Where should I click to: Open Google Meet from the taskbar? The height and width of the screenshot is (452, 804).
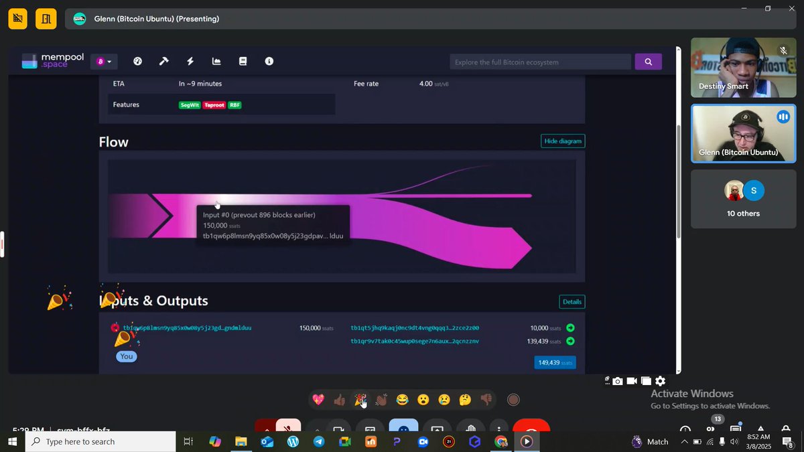pos(344,441)
